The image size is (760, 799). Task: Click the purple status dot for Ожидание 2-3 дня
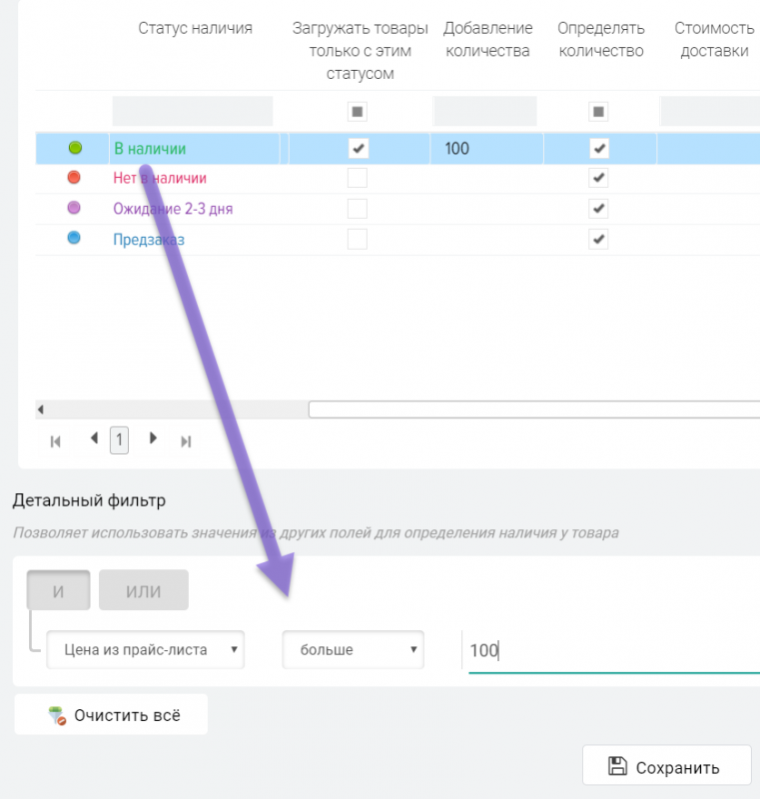pyautogui.click(x=74, y=208)
